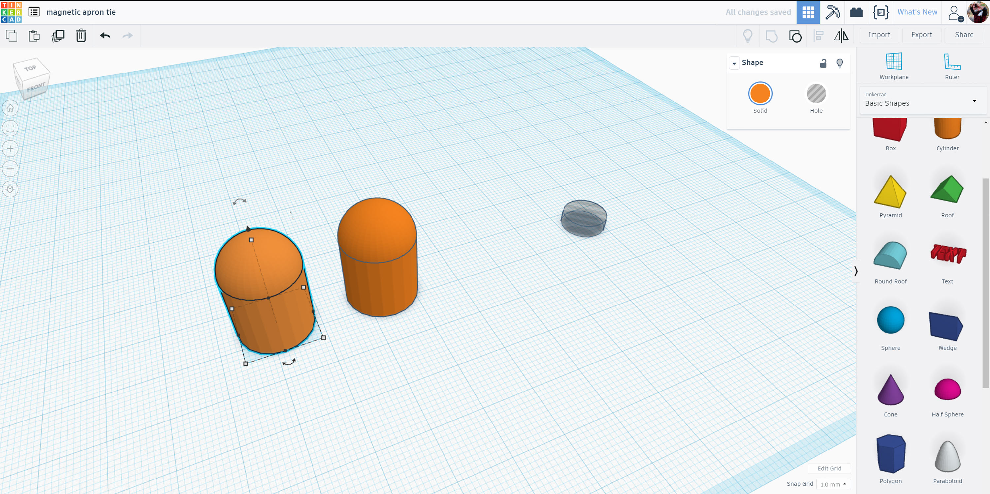Open the user profile avatar
The image size is (990, 494).
tap(977, 12)
